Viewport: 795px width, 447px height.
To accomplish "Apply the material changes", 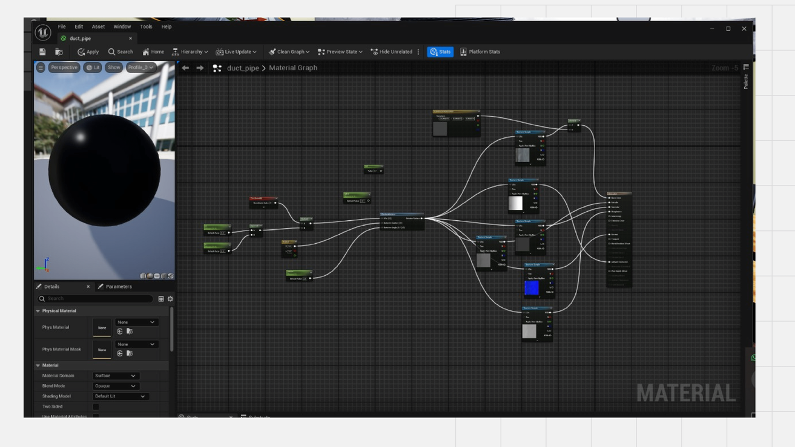I will coord(88,52).
